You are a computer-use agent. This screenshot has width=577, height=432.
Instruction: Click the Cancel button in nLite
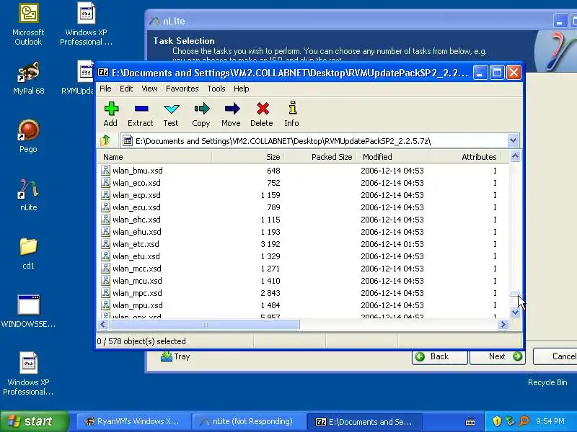click(555, 356)
